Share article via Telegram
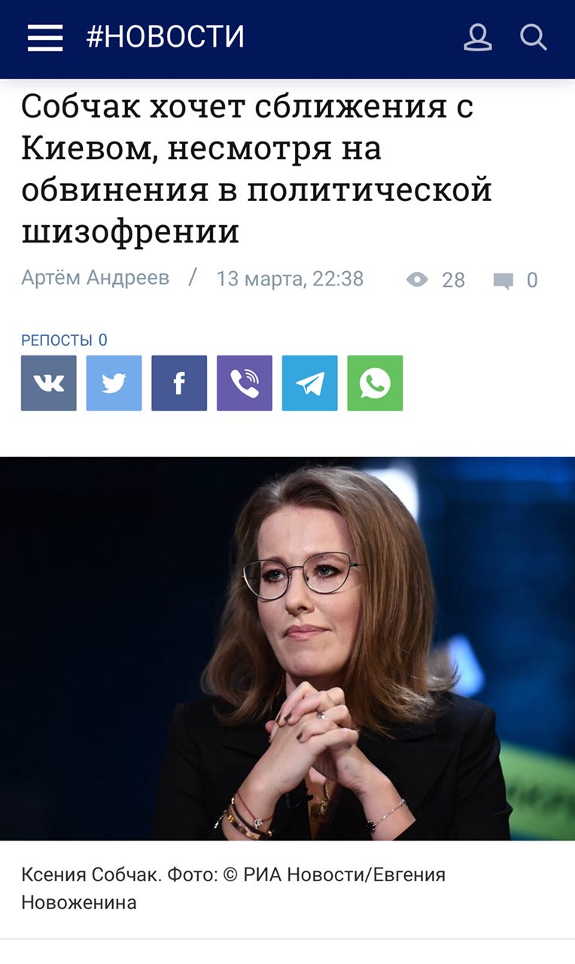Viewport: 575px width, 964px height. [x=310, y=383]
